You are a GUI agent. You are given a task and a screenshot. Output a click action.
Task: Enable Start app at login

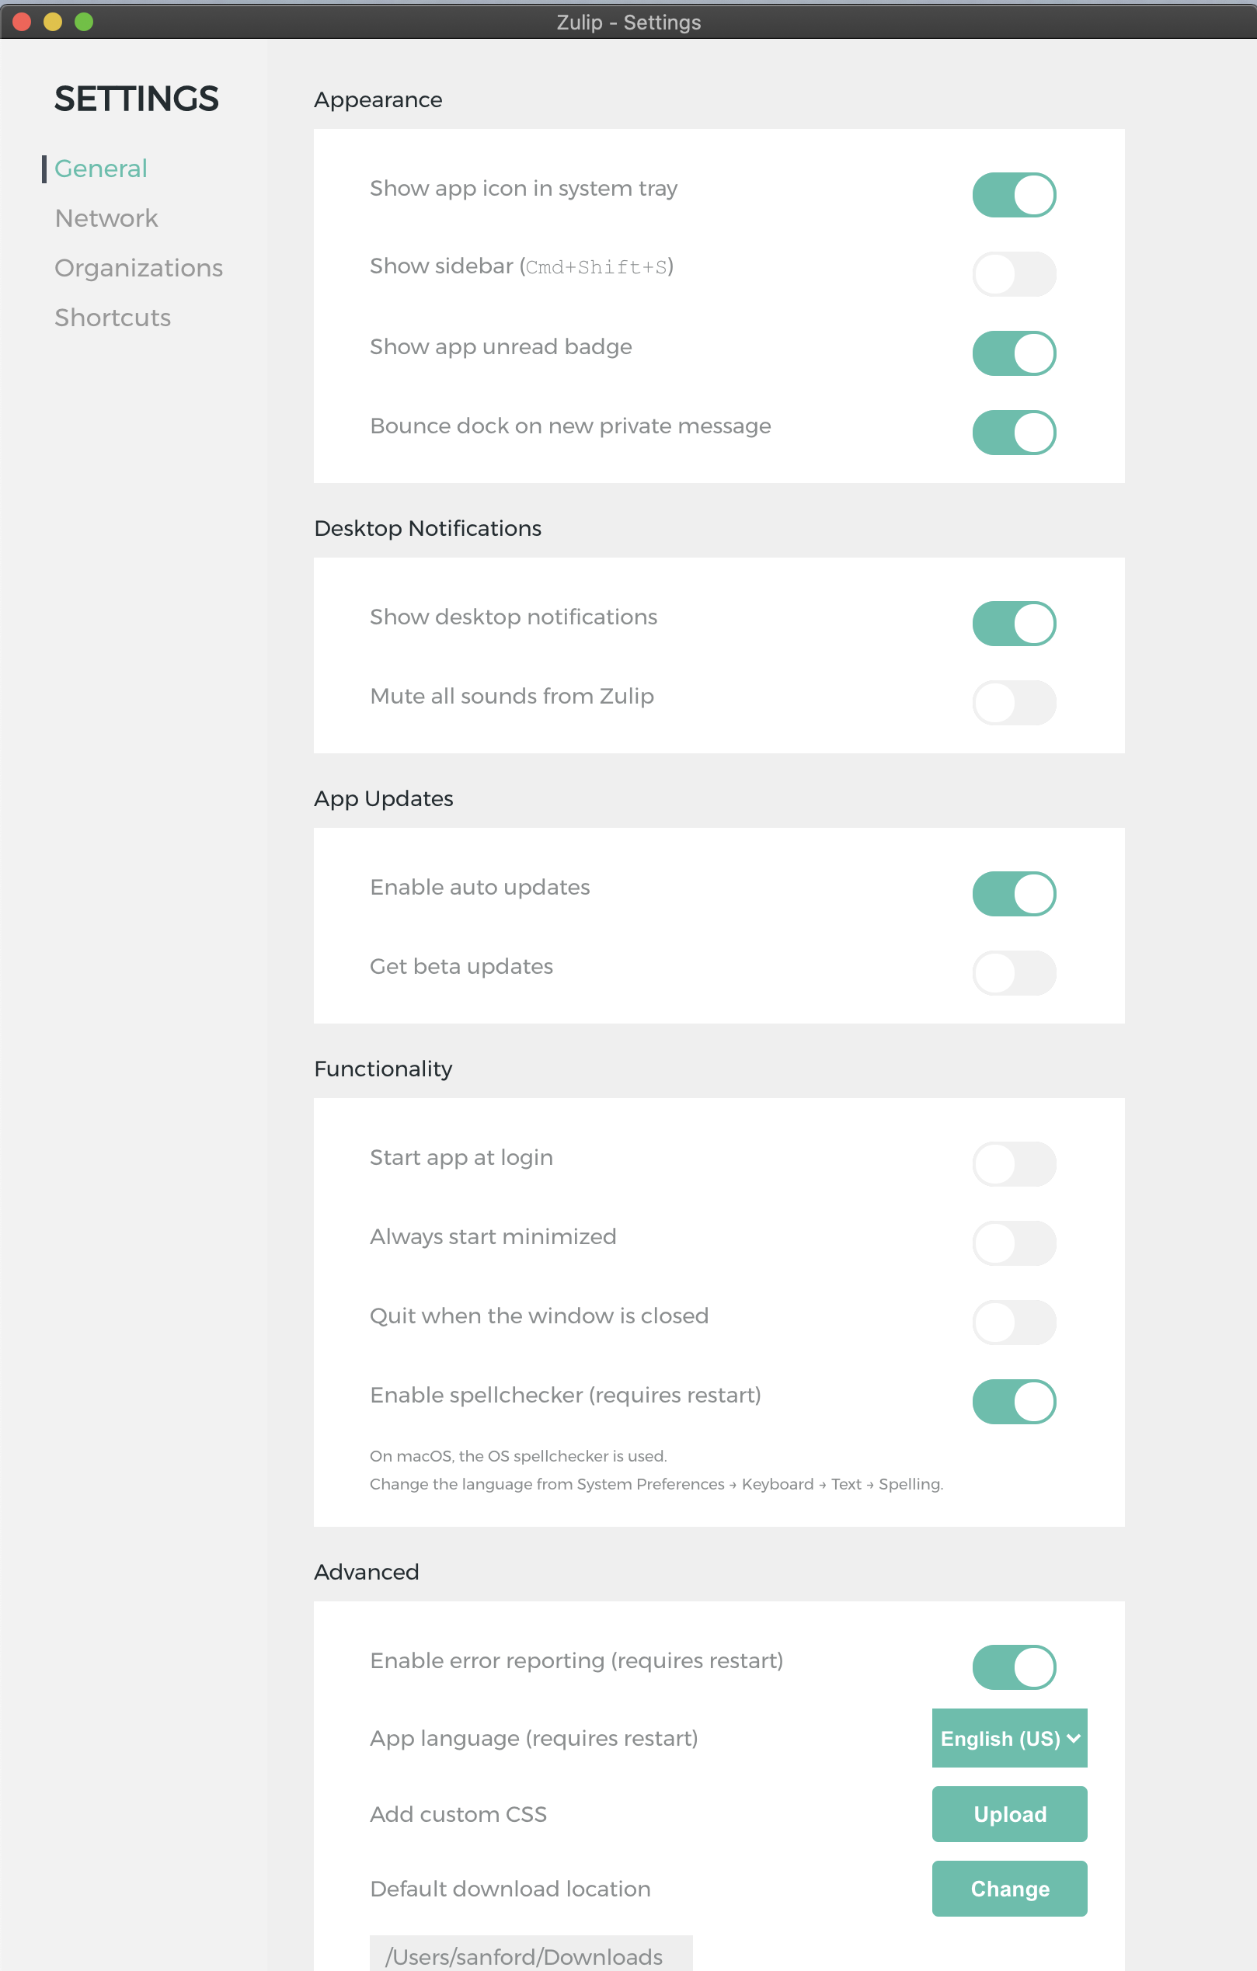(1014, 1164)
